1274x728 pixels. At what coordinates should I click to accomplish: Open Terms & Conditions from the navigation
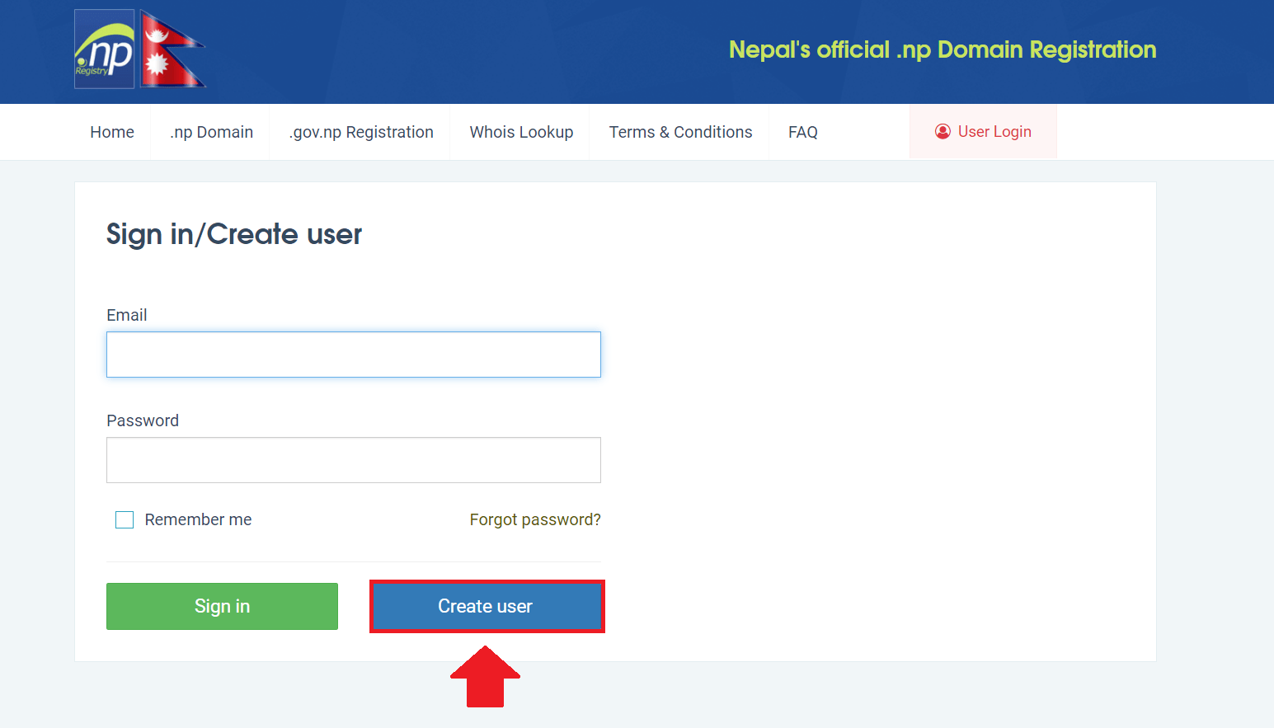(680, 132)
